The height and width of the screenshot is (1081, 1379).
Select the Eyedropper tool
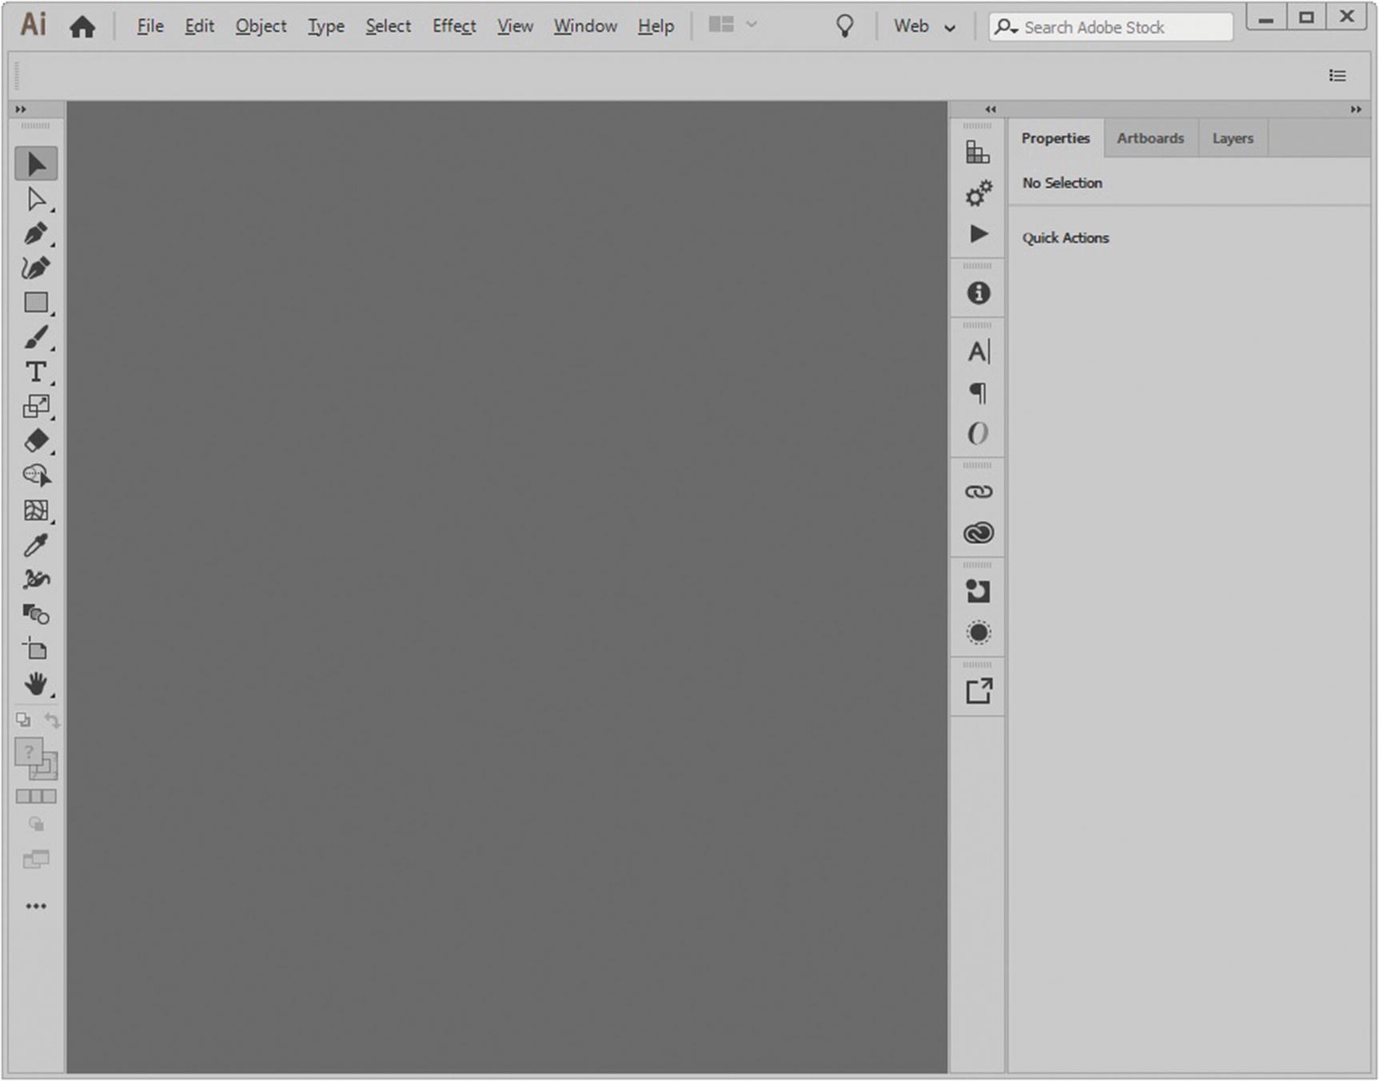(35, 545)
